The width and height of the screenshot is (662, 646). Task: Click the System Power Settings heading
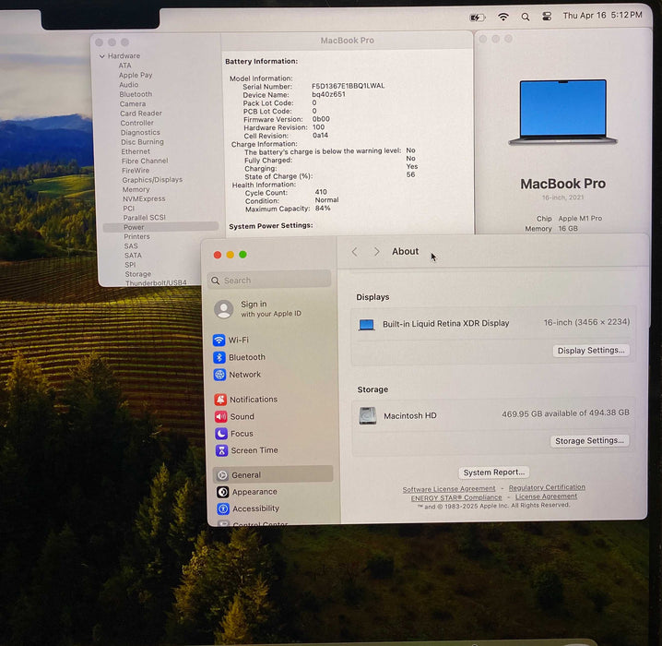pyautogui.click(x=271, y=226)
